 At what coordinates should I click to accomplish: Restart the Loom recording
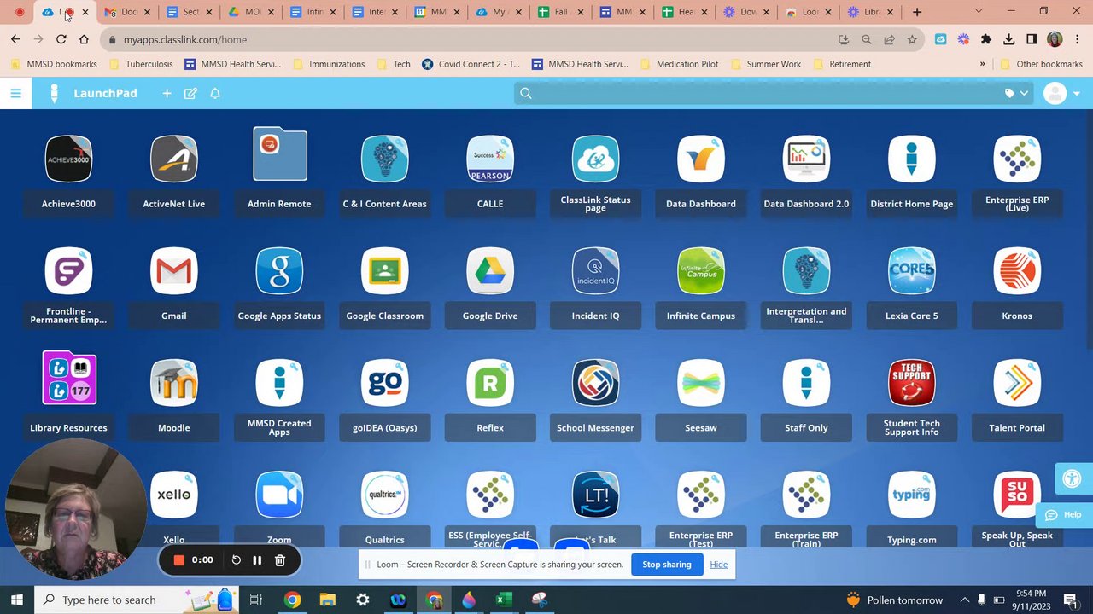237,560
